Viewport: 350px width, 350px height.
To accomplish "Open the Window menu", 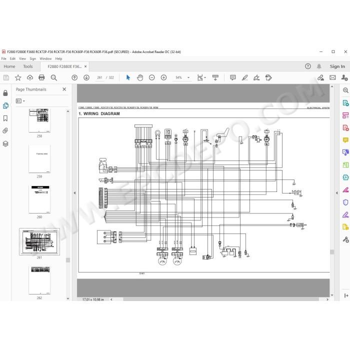I will point(45,58).
